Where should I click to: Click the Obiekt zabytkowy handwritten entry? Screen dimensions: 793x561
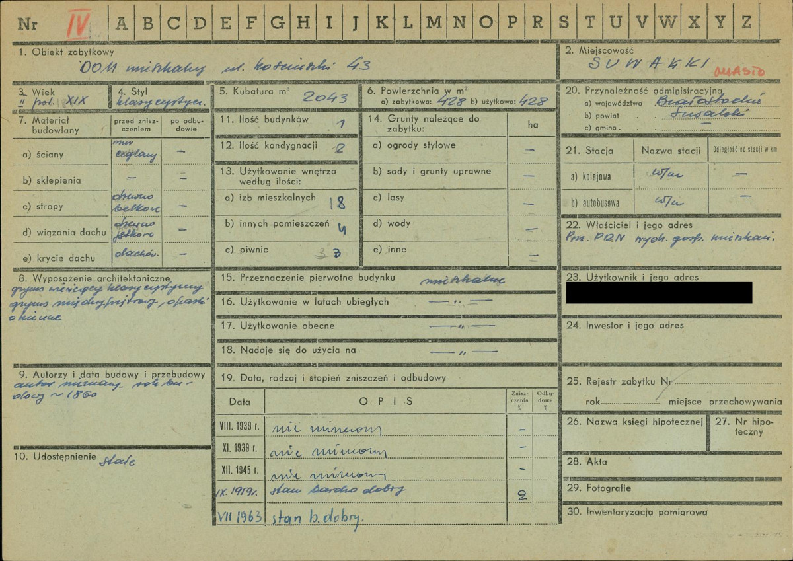point(223,67)
